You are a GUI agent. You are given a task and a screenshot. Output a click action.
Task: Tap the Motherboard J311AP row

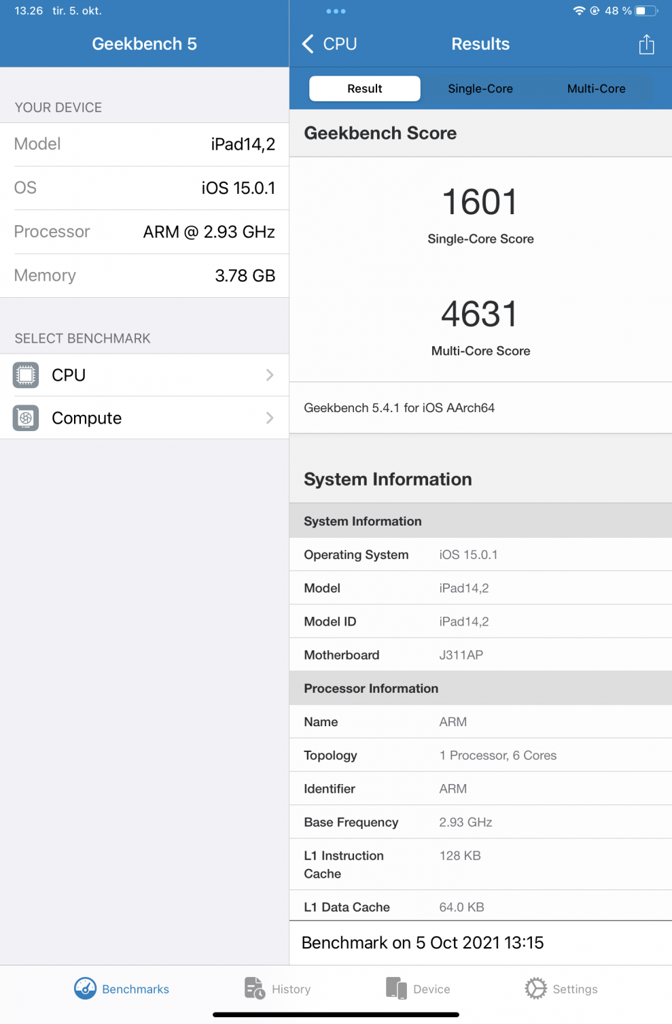480,655
